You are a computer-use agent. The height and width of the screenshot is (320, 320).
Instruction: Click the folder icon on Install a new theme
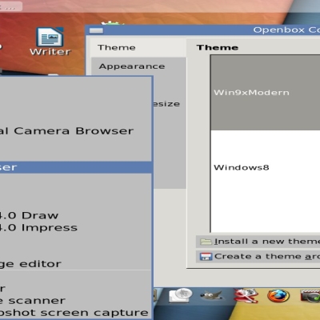(206, 242)
